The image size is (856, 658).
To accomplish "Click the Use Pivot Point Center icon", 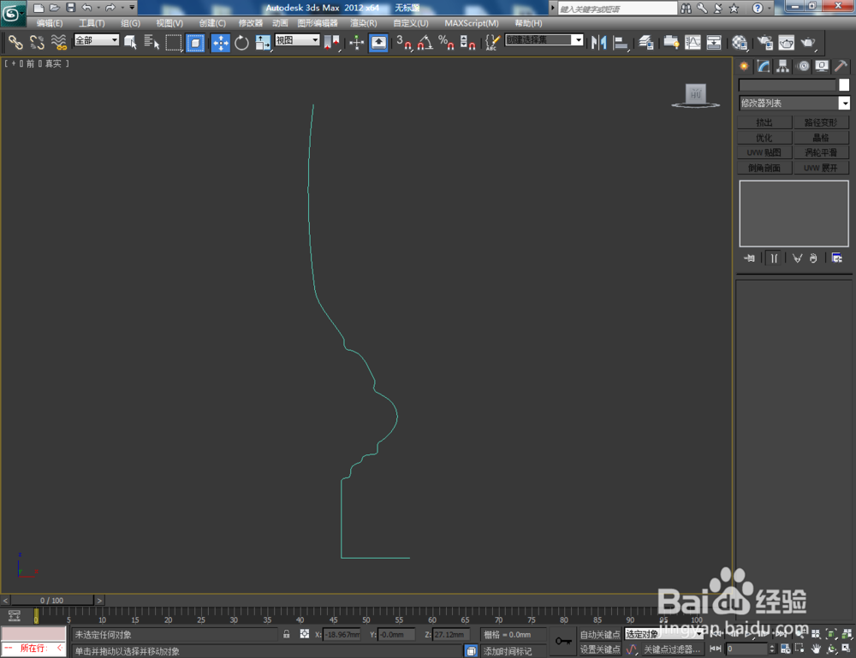I will 331,43.
